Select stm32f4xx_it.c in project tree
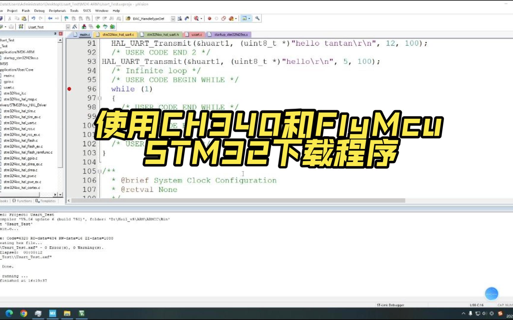 coord(15,93)
